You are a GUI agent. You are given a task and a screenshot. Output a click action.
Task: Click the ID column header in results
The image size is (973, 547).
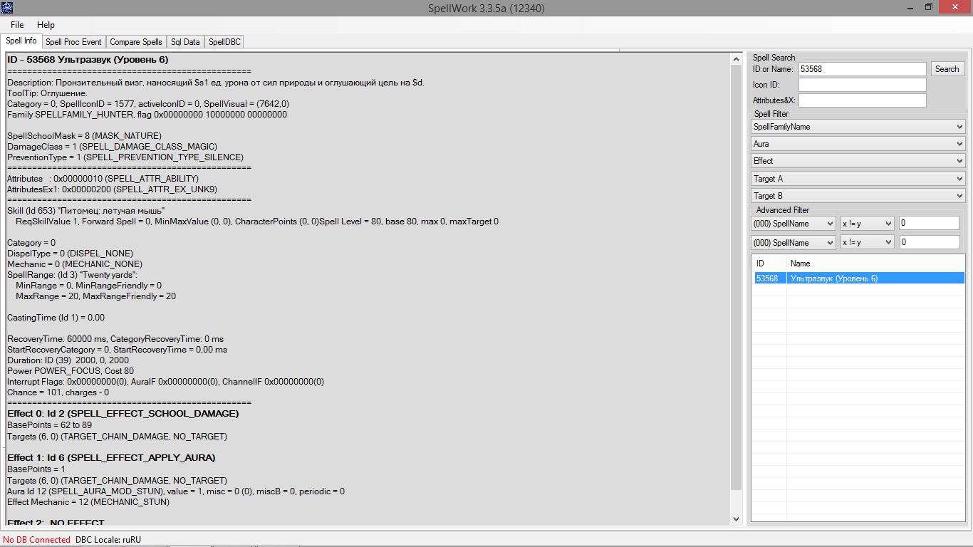(769, 264)
